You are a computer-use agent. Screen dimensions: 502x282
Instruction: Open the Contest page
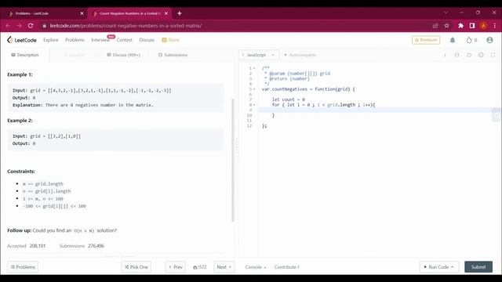coord(124,40)
